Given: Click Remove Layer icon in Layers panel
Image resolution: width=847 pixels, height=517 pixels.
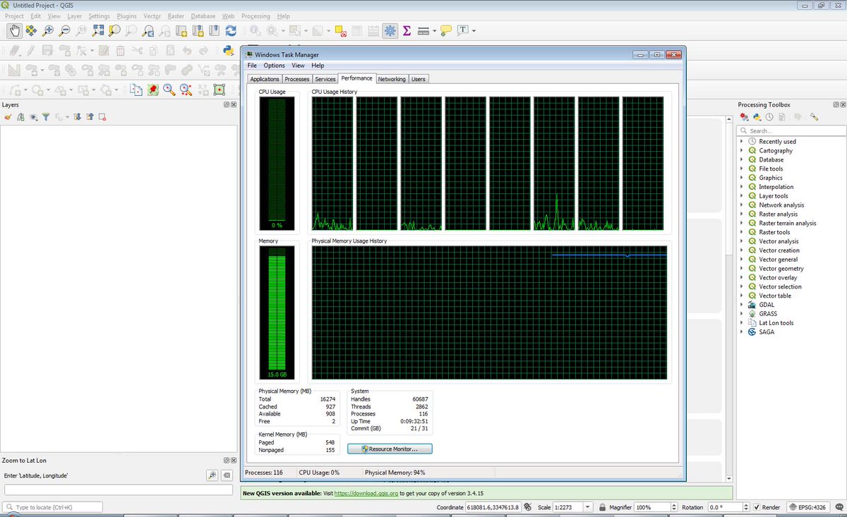Looking at the screenshot, I should pos(102,117).
